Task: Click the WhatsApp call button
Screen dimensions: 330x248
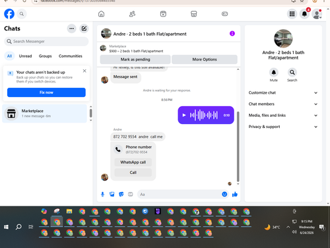Action: point(133,162)
